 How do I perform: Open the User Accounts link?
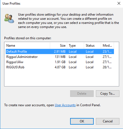click(x=65, y=105)
